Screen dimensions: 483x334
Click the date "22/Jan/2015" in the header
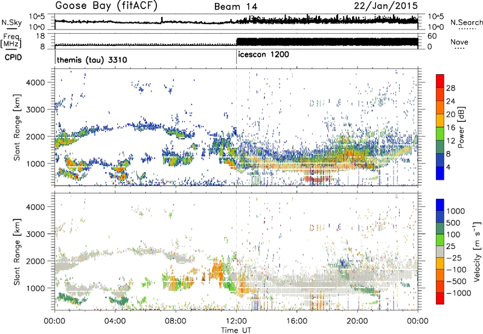click(x=386, y=6)
